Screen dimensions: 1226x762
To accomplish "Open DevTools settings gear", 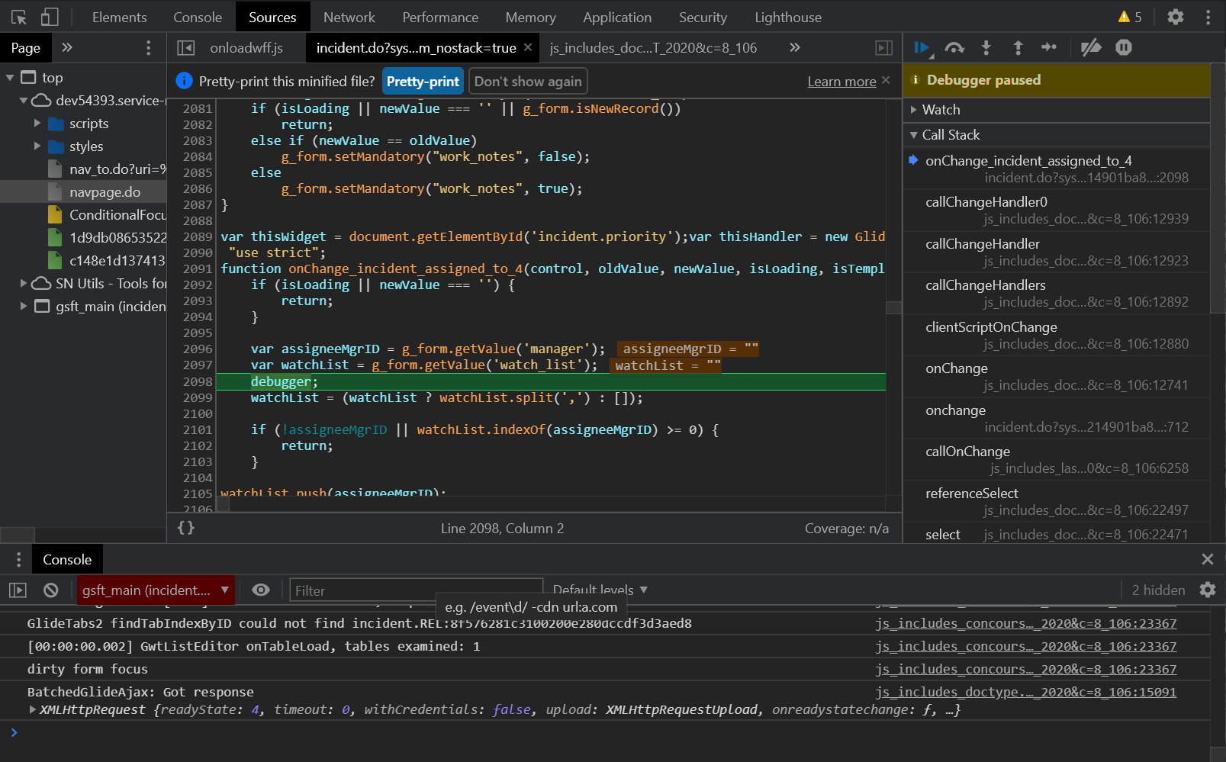I will click(1175, 17).
